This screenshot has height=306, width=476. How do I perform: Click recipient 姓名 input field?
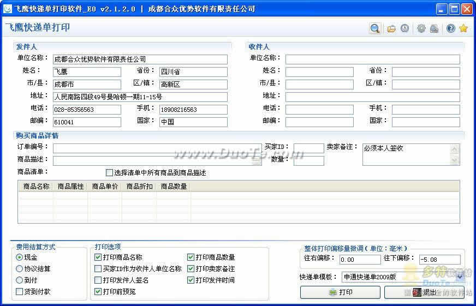pos(320,71)
